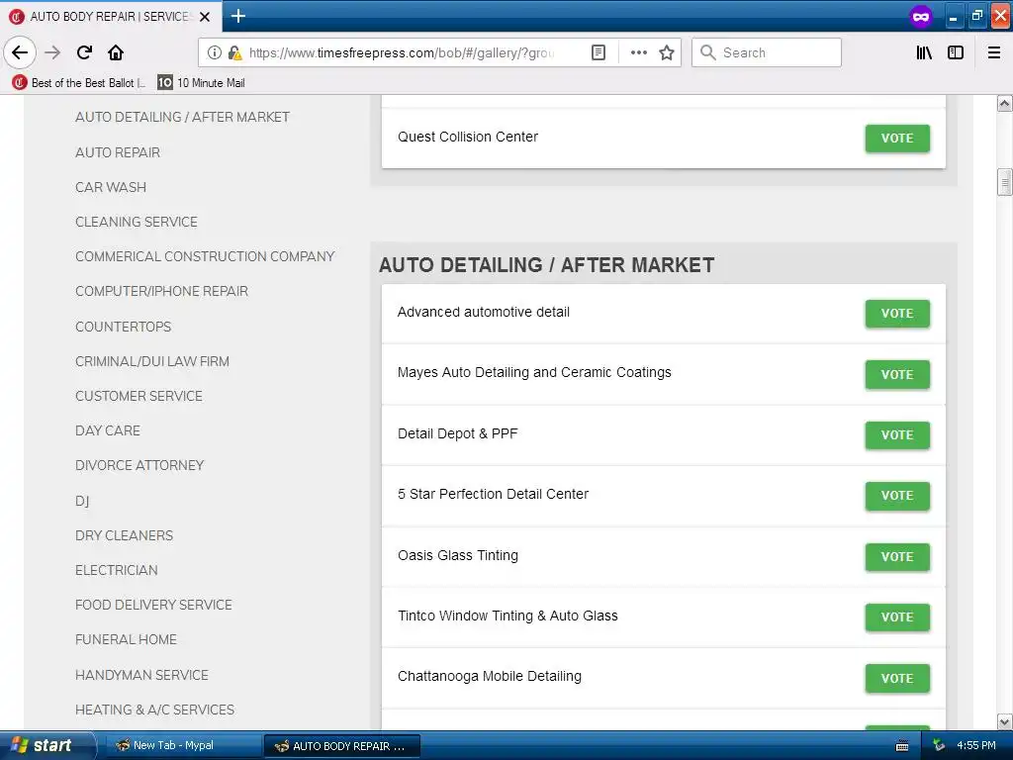This screenshot has height=760, width=1013.
Task: Vote for Detail Depot & PPF
Action: tap(896, 435)
